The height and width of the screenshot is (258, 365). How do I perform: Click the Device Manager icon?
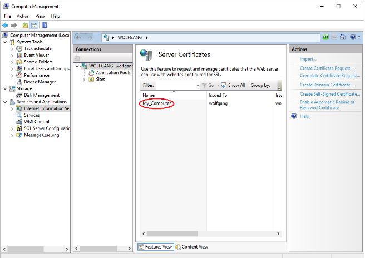19,82
